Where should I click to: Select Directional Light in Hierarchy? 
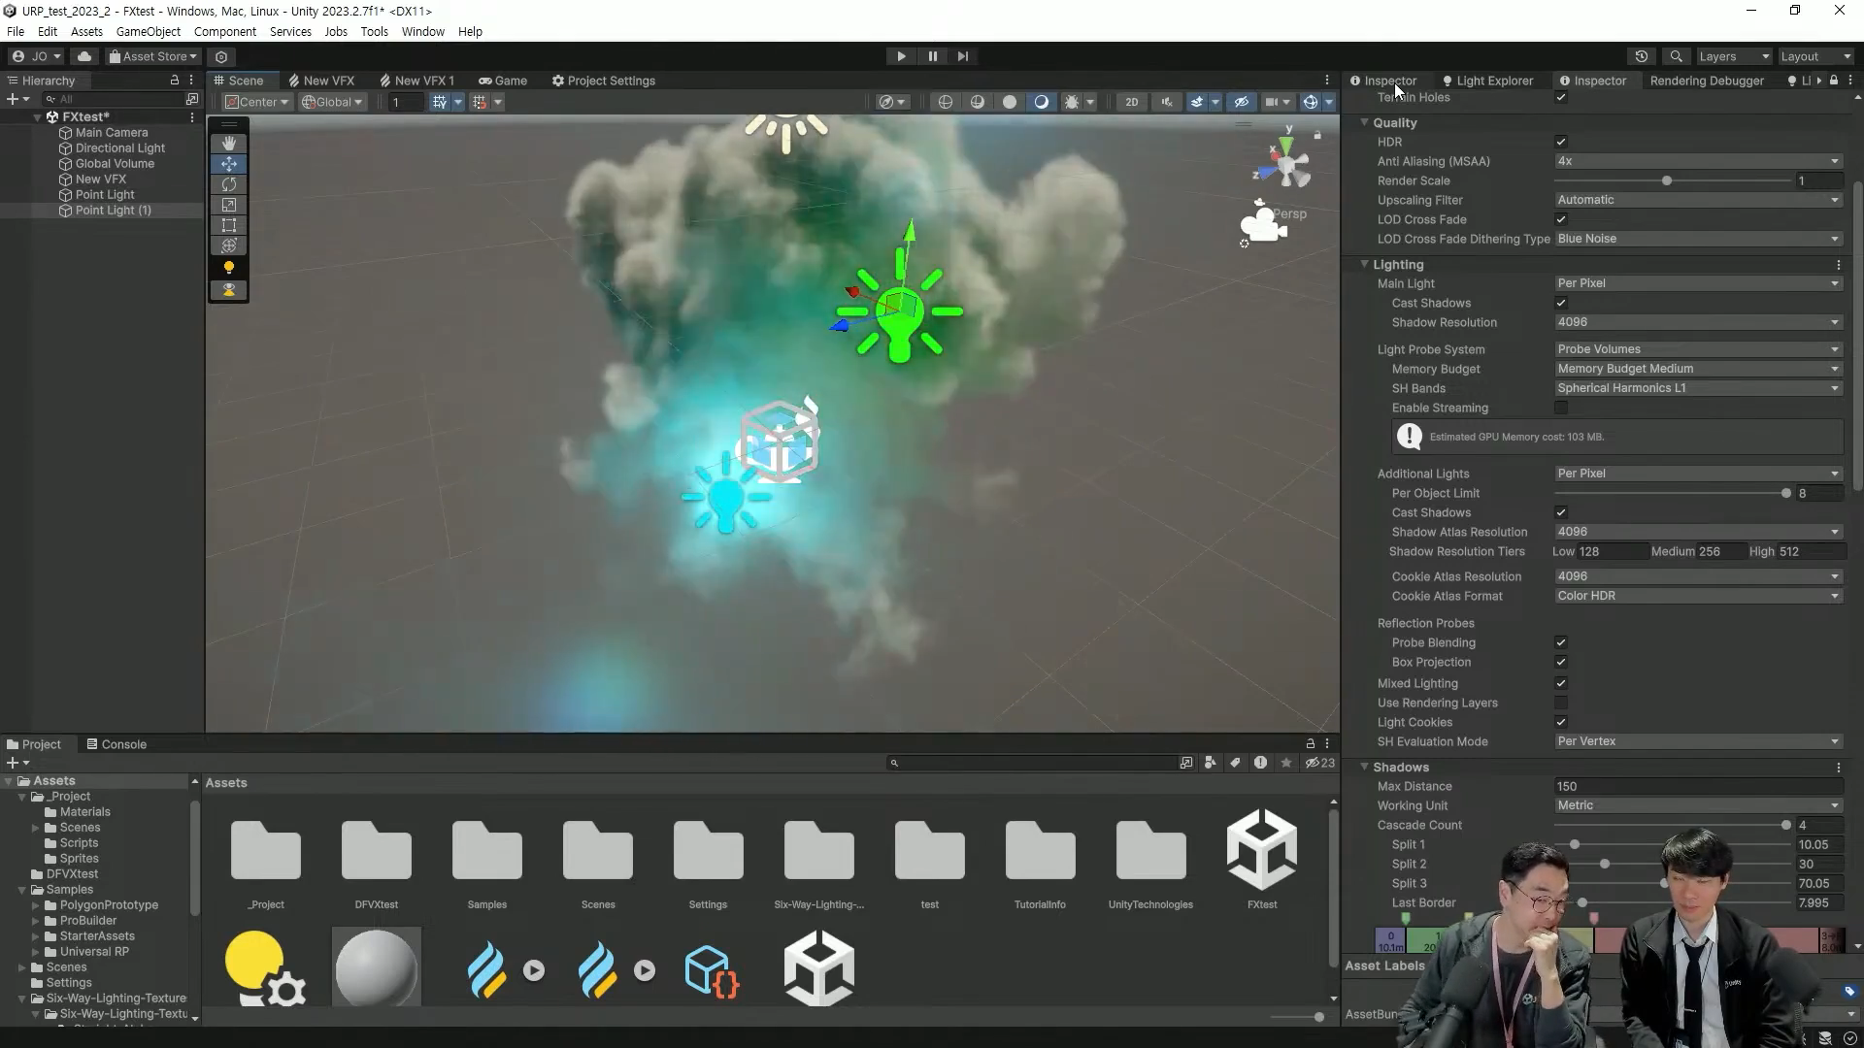point(120,148)
